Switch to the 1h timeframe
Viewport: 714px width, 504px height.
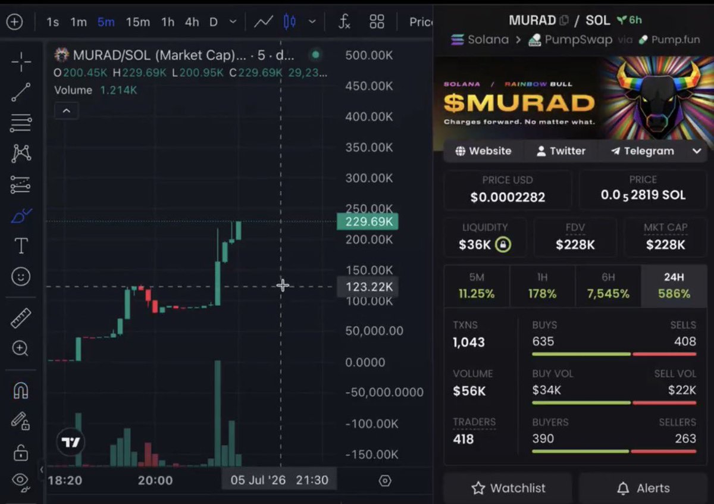[168, 22]
